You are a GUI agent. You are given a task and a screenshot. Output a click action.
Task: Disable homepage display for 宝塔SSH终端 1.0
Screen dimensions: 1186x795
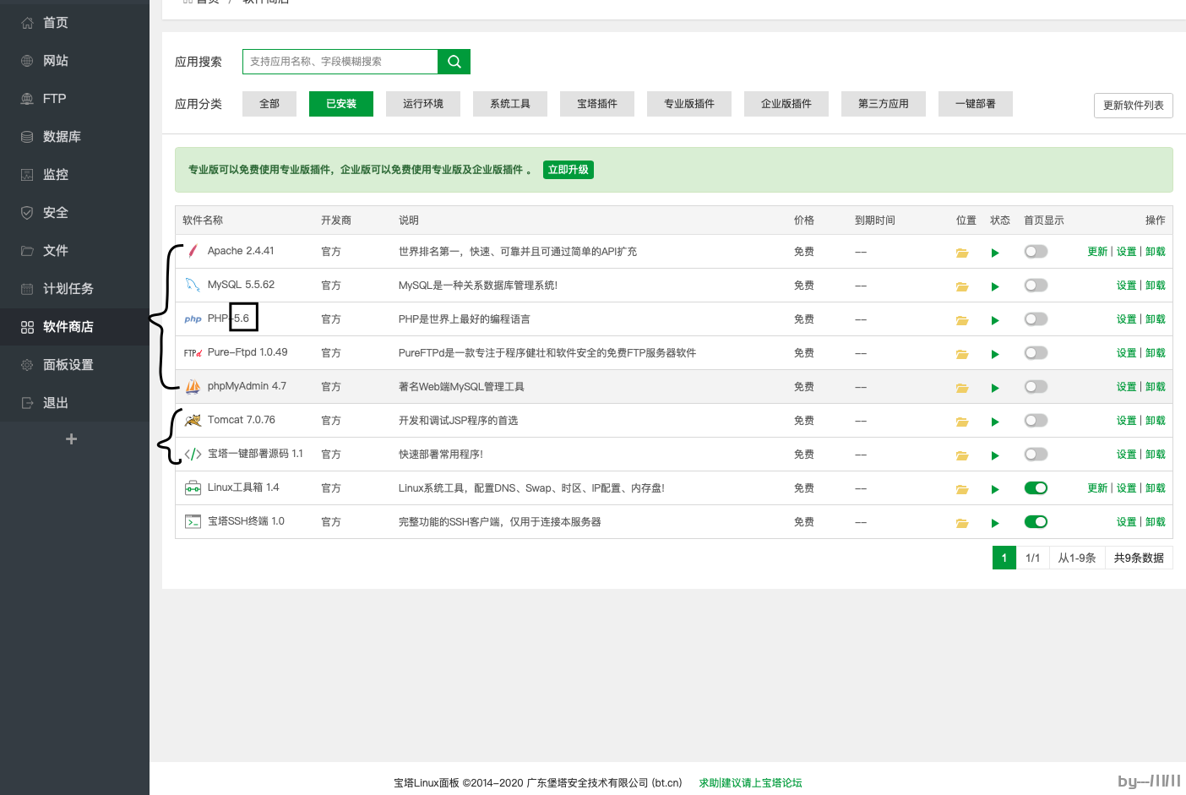pos(1036,521)
